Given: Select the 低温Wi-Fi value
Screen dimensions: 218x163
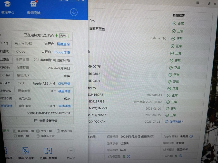Looking at the screenshot, I should pyautogui.click(x=182, y=149).
